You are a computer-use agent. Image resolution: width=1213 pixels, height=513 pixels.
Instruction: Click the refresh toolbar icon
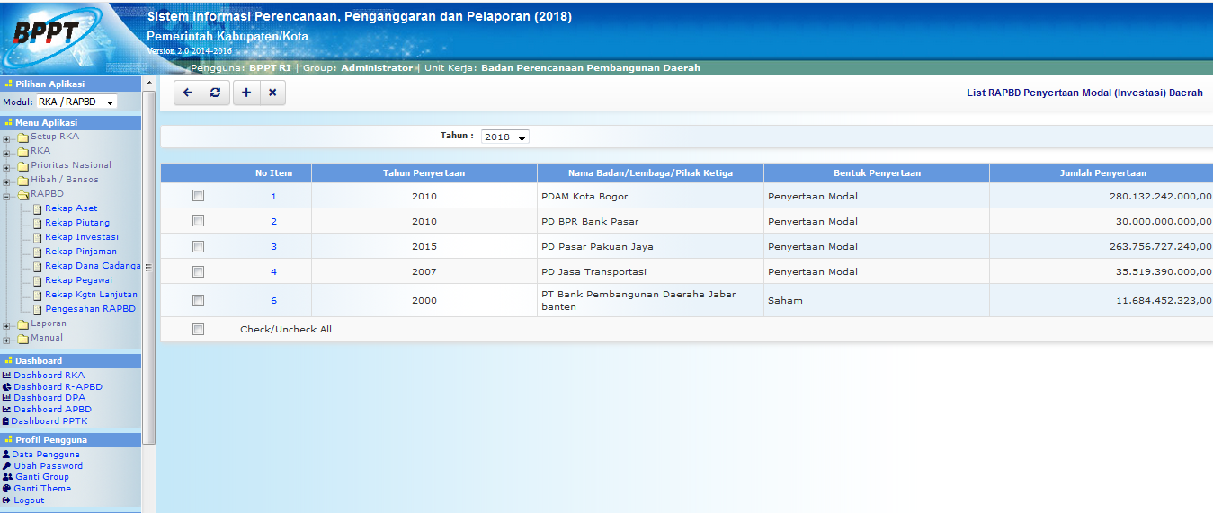(214, 93)
